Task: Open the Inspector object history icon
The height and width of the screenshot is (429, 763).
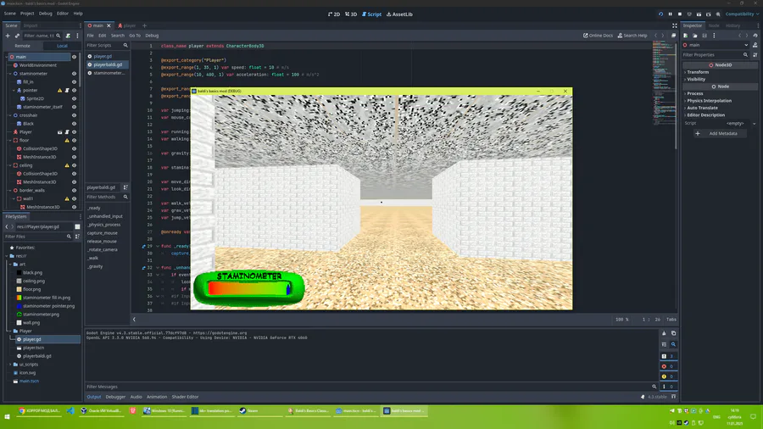Action: pyautogui.click(x=755, y=36)
